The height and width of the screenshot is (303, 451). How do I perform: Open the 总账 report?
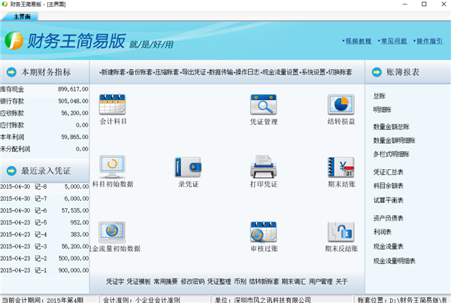[x=379, y=96]
